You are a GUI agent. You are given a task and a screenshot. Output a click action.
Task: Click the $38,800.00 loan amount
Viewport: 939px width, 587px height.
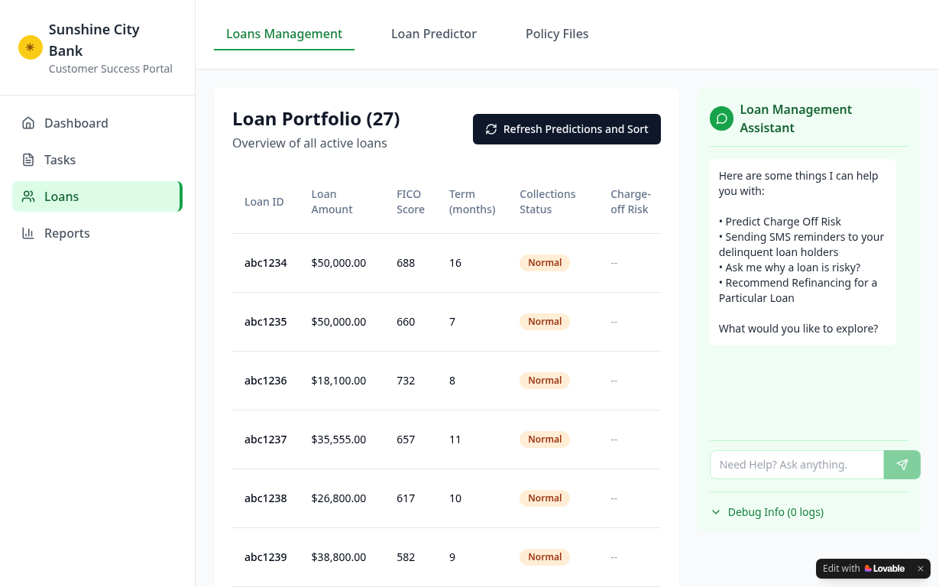338,557
